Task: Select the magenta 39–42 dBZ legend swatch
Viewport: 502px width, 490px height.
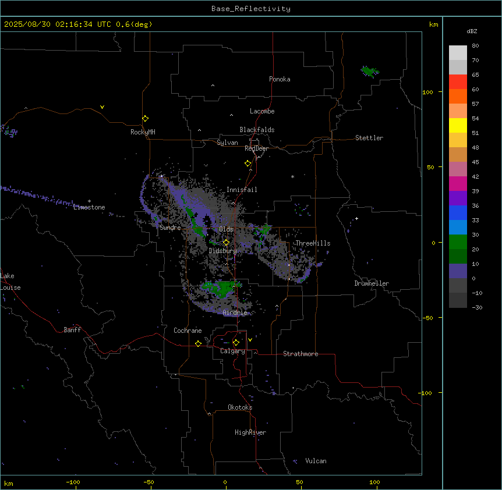Action: (x=458, y=183)
